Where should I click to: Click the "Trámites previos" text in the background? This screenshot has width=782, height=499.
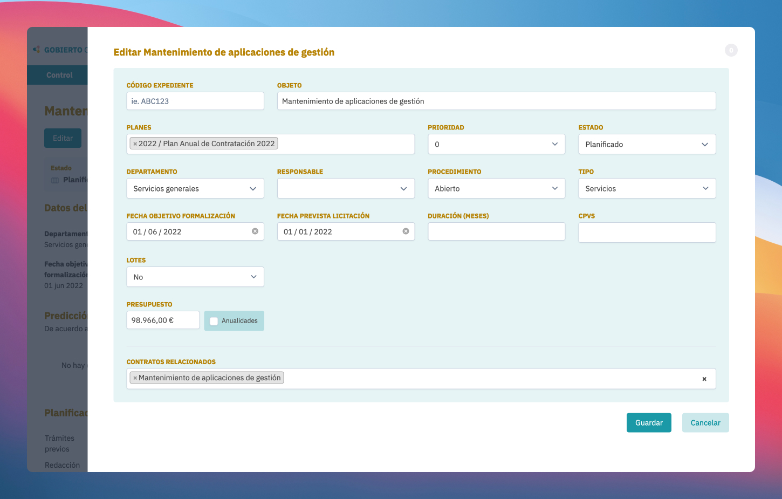tap(59, 443)
